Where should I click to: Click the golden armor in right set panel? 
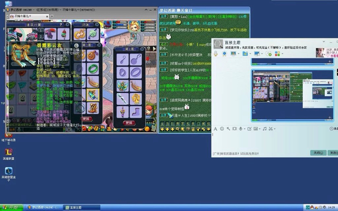click(x=136, y=99)
